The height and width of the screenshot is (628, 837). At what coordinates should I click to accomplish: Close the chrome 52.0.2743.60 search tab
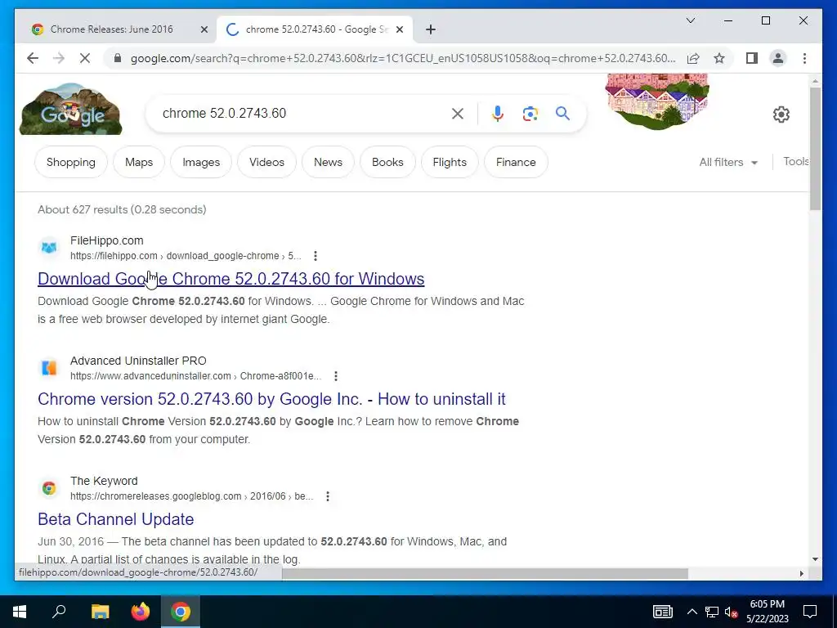[x=399, y=29]
